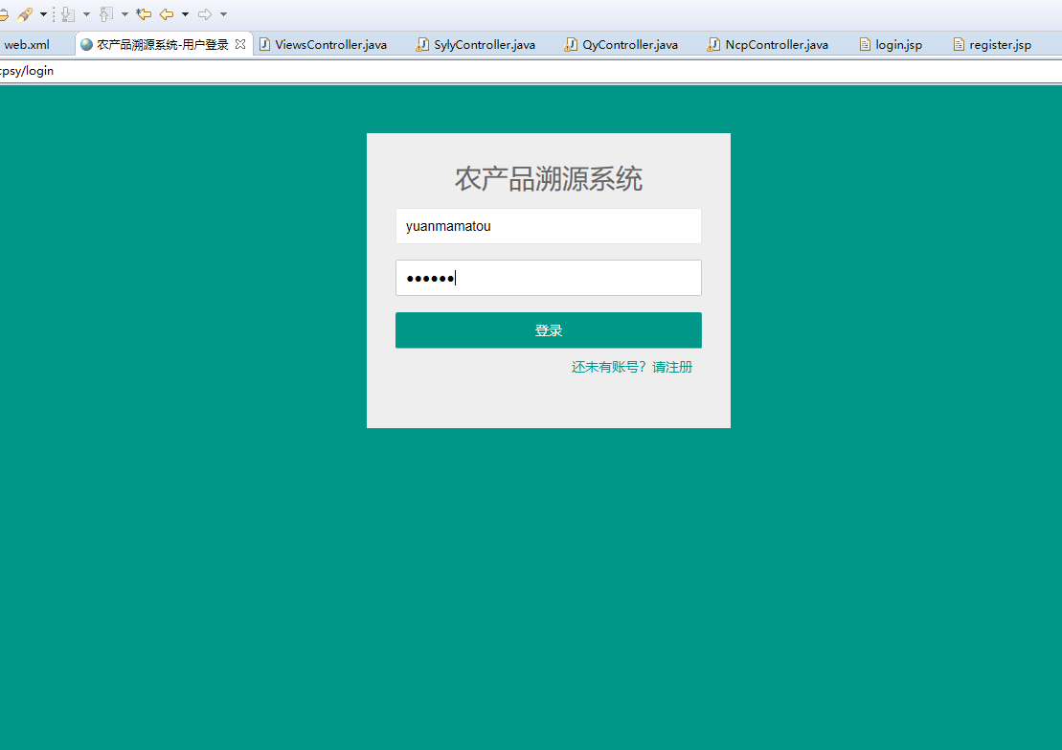Select the Previous Annotation toolbar icon

106,14
